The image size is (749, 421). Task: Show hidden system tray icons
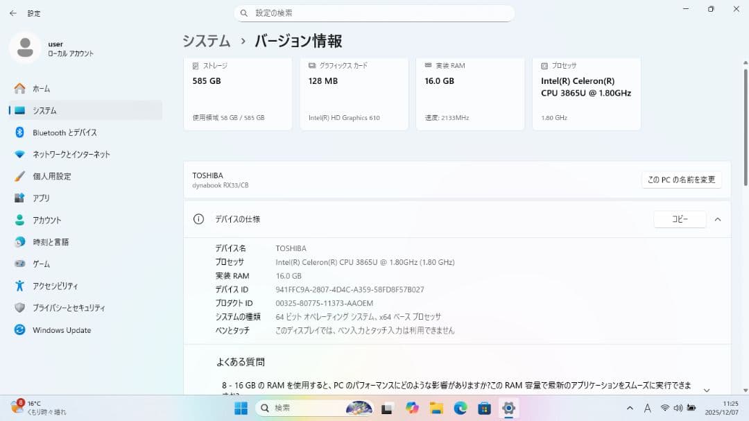[x=630, y=408]
